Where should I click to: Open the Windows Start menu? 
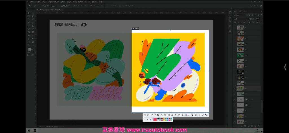point(29,131)
